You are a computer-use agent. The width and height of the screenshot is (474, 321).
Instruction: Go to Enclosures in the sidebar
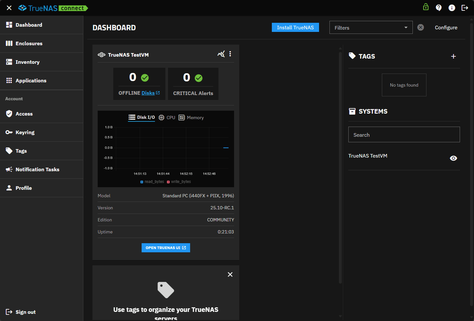click(x=42, y=43)
